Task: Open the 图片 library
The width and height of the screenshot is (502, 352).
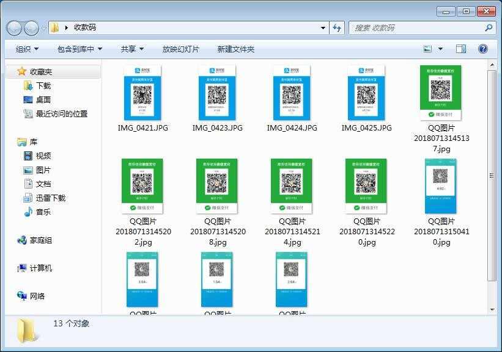Action: [x=43, y=170]
